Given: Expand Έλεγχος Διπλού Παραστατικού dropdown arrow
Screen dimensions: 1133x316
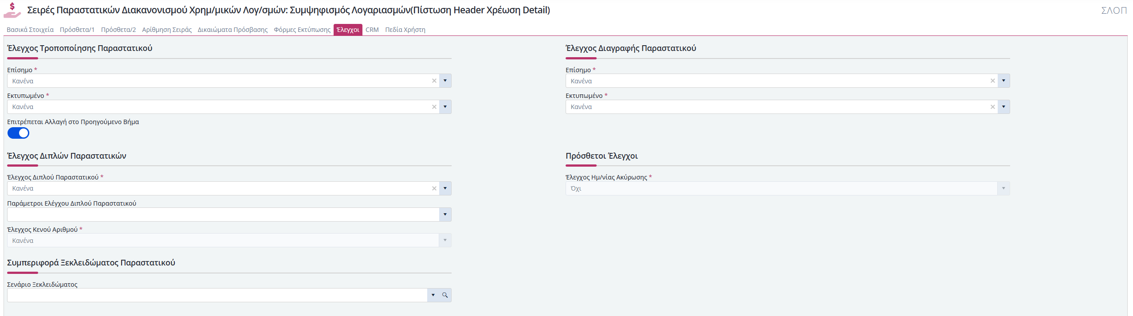Looking at the screenshot, I should tap(445, 188).
